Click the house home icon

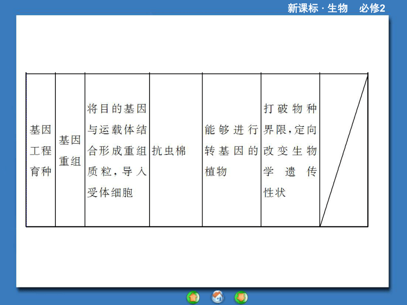218,296
